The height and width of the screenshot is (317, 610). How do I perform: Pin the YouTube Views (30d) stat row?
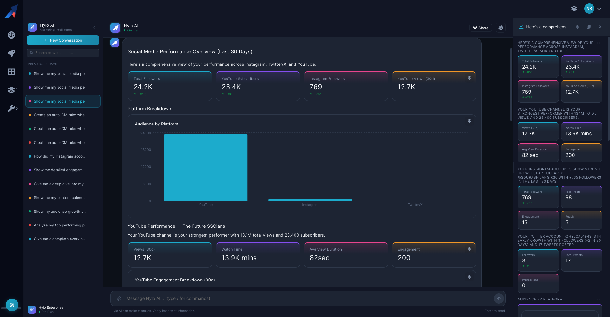tap(469, 78)
